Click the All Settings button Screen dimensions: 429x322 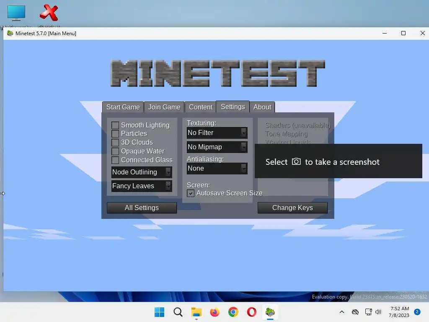coord(142,208)
